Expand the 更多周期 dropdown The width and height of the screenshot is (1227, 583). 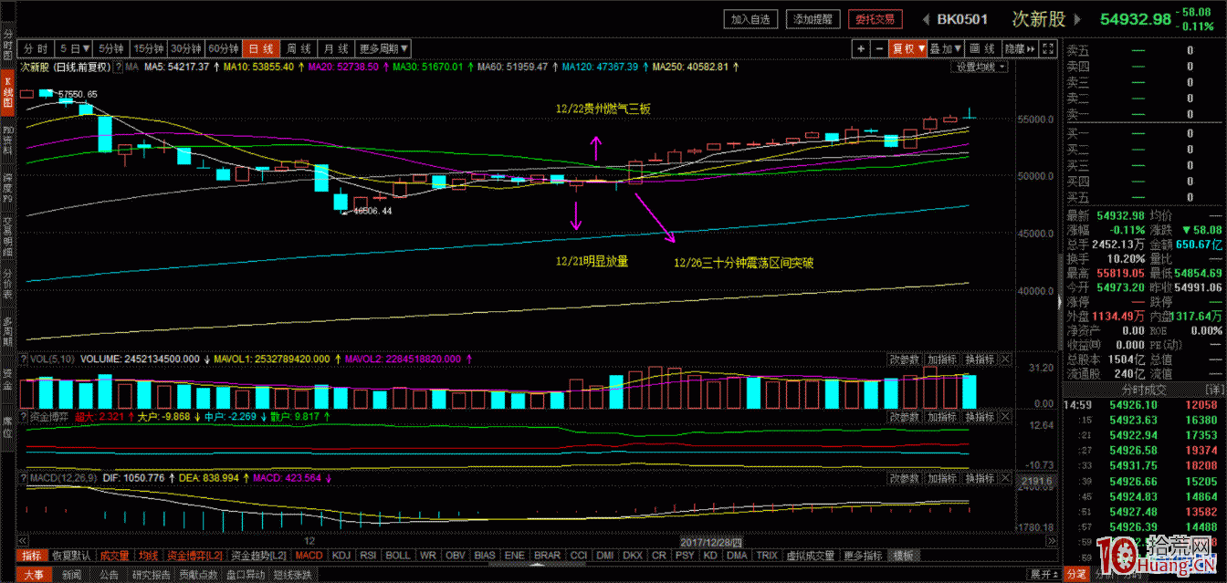point(383,48)
